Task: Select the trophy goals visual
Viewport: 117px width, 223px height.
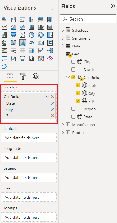Action: click(22, 58)
